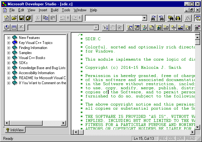This screenshot has width=202, height=142.
Task: Click the New Version resource icon
Action: tap(188, 28)
